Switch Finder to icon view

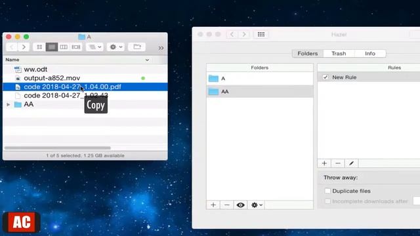pyautogui.click(x=39, y=47)
